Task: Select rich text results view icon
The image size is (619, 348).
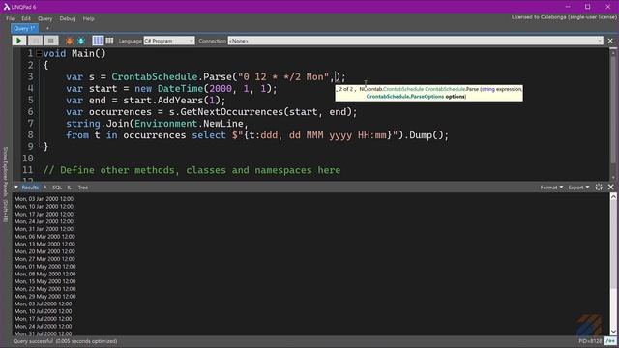Action: click(x=98, y=41)
